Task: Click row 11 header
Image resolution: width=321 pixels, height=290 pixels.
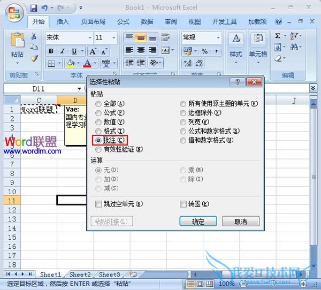Action: point(12,201)
